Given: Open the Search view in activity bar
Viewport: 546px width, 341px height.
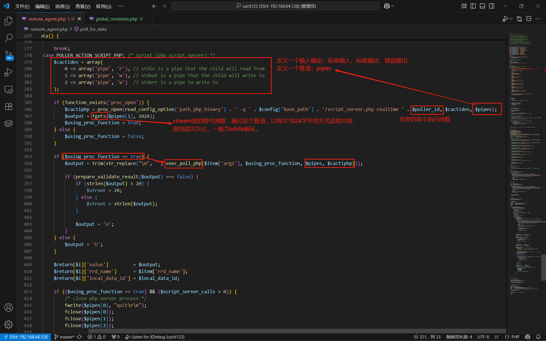Looking at the screenshot, I should (x=9, y=38).
